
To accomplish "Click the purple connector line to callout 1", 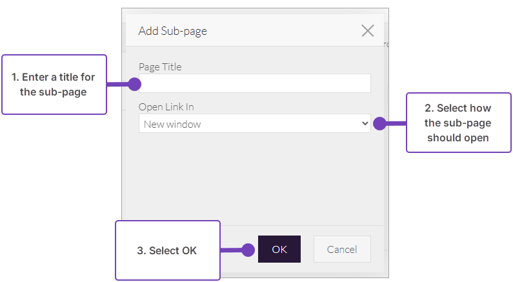I will pyautogui.click(x=117, y=84).
